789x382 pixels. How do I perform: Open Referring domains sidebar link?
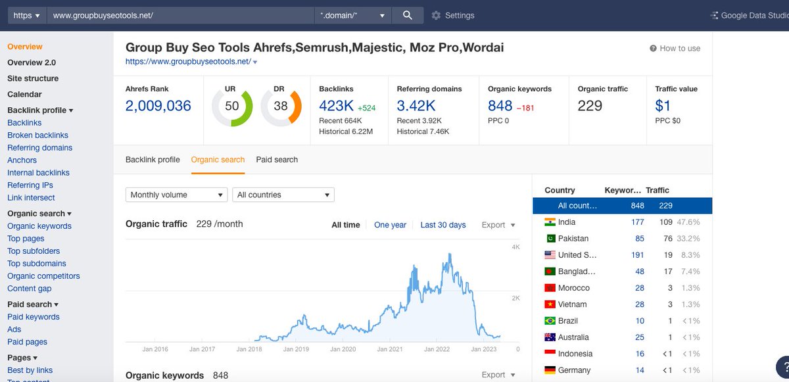39,148
